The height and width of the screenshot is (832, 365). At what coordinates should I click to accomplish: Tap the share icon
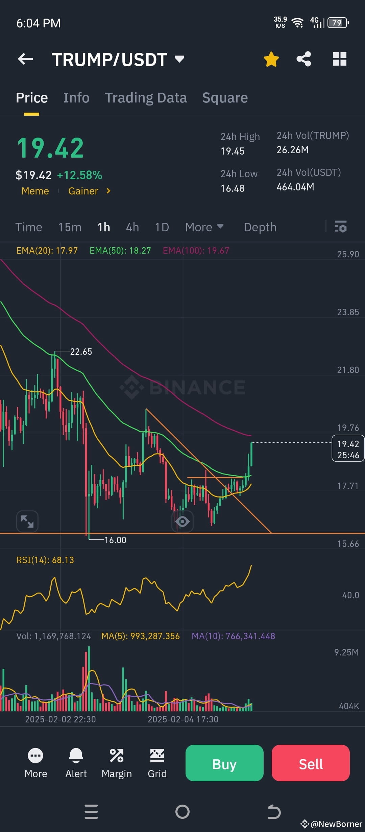304,59
